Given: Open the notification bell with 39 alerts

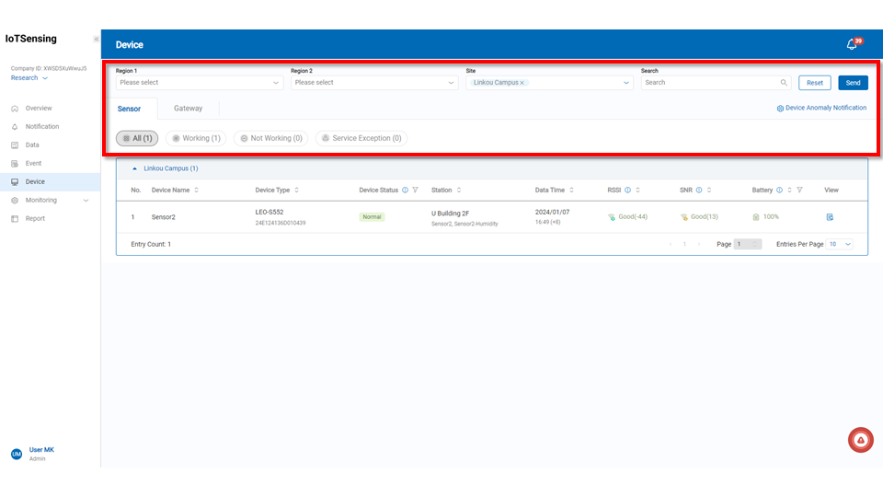Looking at the screenshot, I should click(x=852, y=44).
